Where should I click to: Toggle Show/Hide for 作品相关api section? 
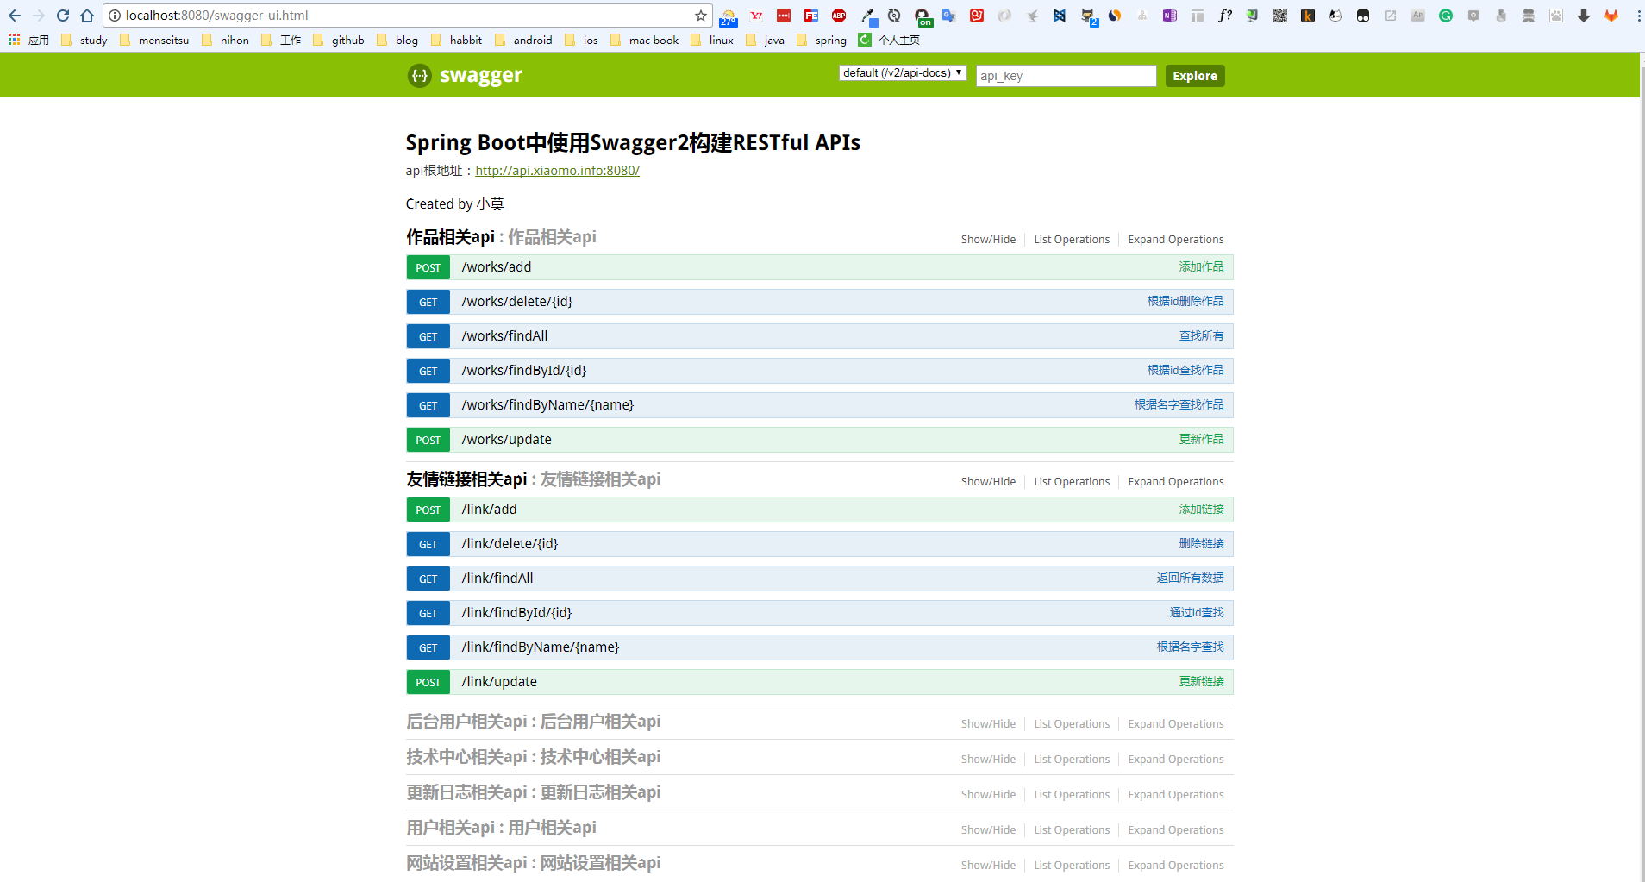point(988,240)
